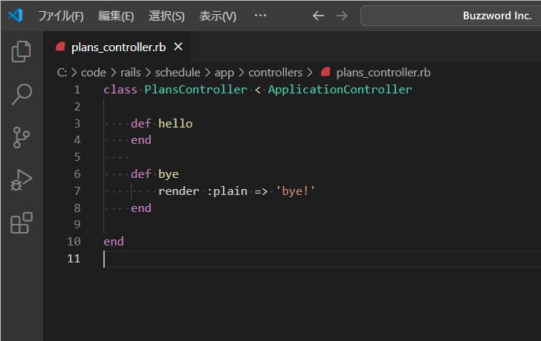This screenshot has height=341, width=541.
Task: Open the Extensions view
Action: point(22,223)
